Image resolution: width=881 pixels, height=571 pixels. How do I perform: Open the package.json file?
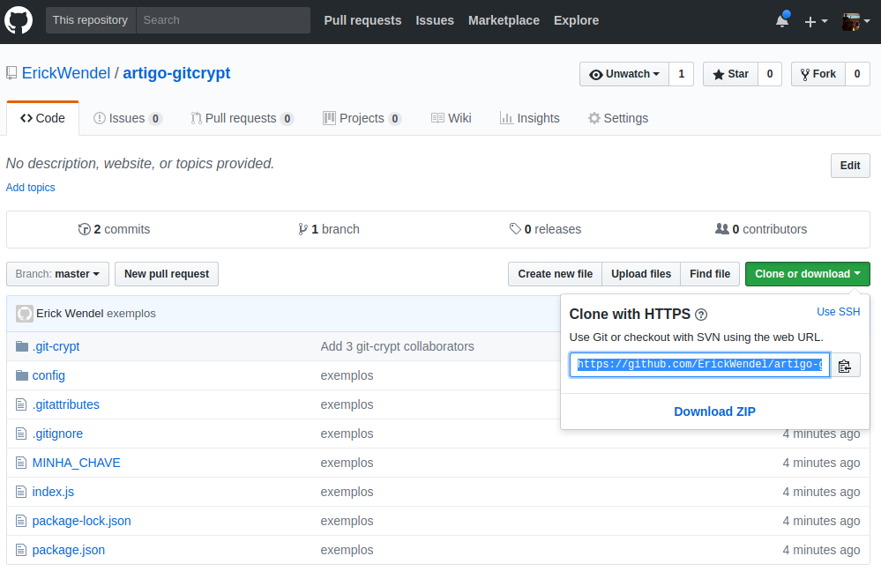68,549
